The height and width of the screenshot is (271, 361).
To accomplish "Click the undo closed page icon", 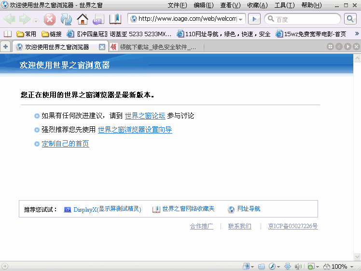I will (x=98, y=19).
